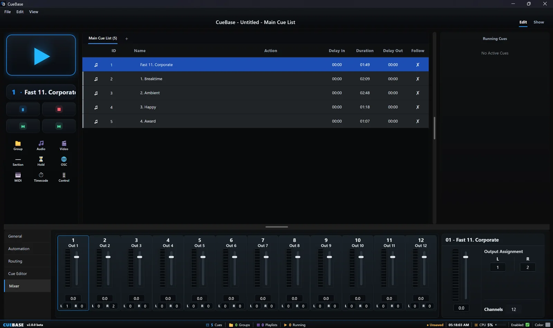Viewport: 553px width, 328px height.
Task: Add an OSC cue
Action: click(x=64, y=161)
